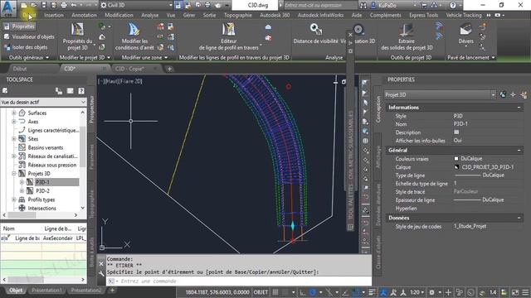Expand the Surfaces tree node
The height and width of the screenshot is (298, 531).
pos(14,113)
